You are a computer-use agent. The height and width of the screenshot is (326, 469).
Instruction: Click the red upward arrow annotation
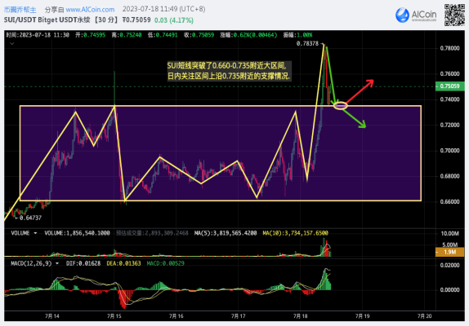click(360, 91)
